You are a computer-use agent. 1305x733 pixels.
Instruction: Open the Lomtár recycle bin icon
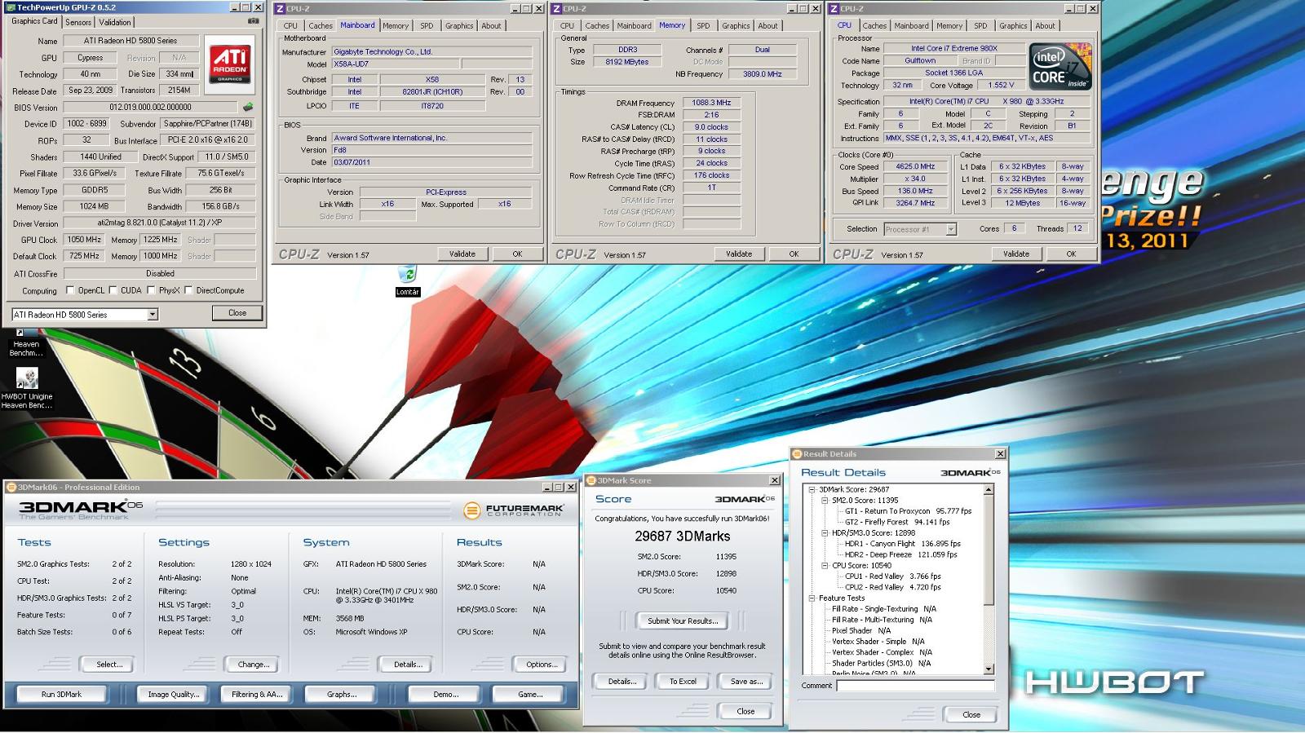tap(408, 280)
